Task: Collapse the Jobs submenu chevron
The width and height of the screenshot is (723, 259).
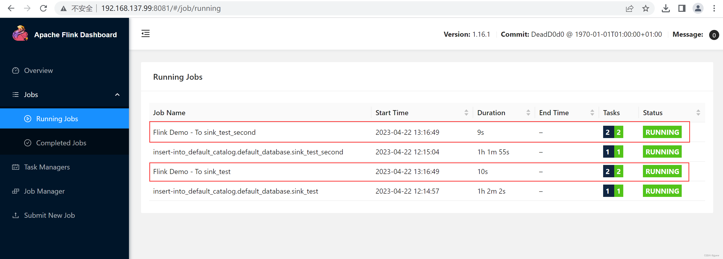Action: (x=117, y=95)
